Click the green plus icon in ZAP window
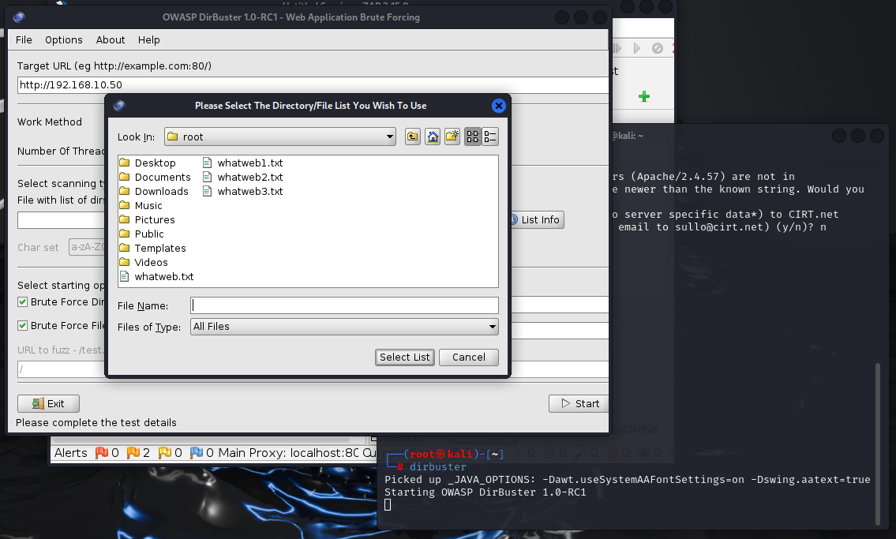 point(644,96)
